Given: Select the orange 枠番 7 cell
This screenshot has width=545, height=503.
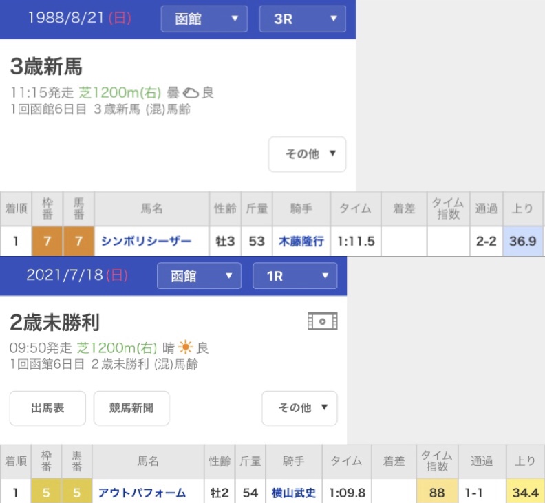Looking at the screenshot, I should pyautogui.click(x=47, y=242).
